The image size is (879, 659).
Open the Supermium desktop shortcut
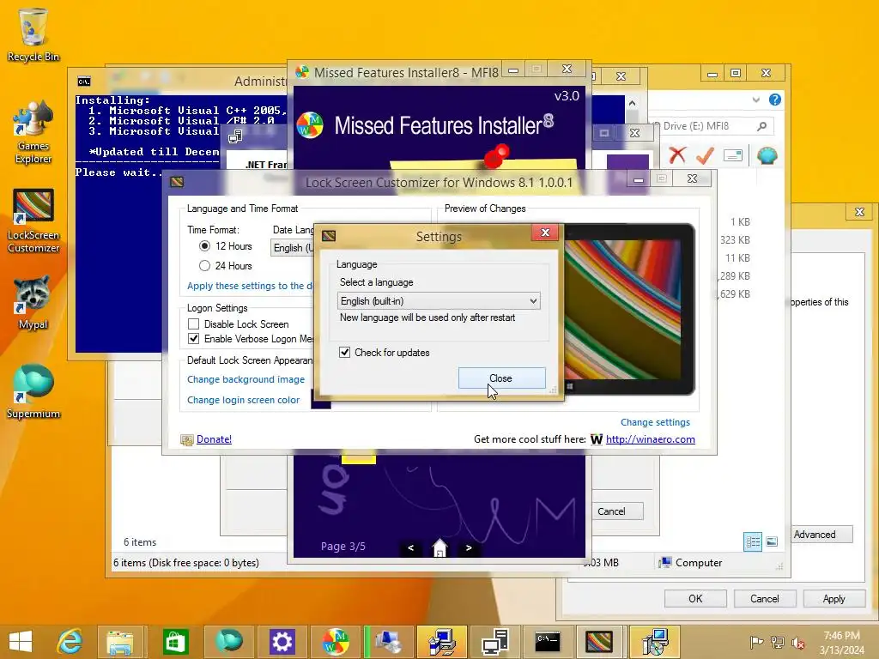tap(33, 391)
